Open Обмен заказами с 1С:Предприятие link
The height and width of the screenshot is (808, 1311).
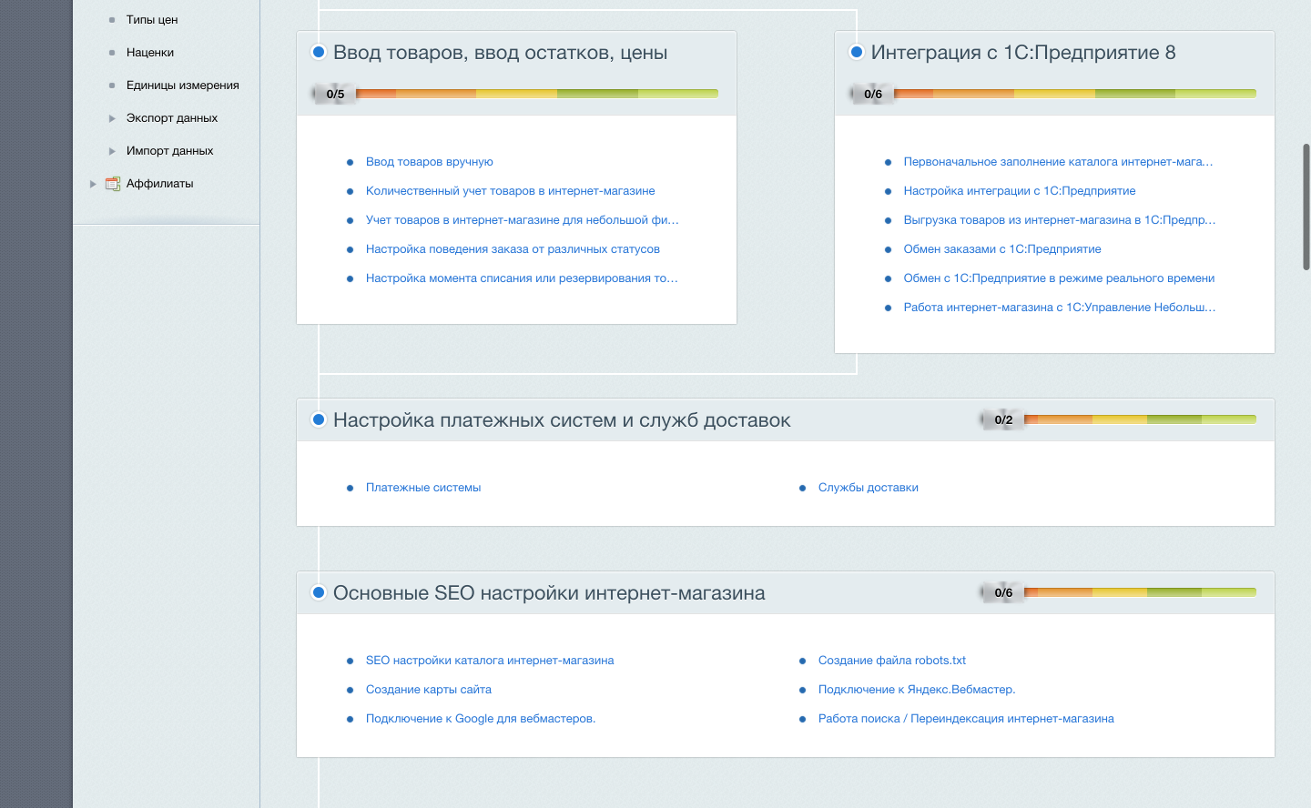1002,249
